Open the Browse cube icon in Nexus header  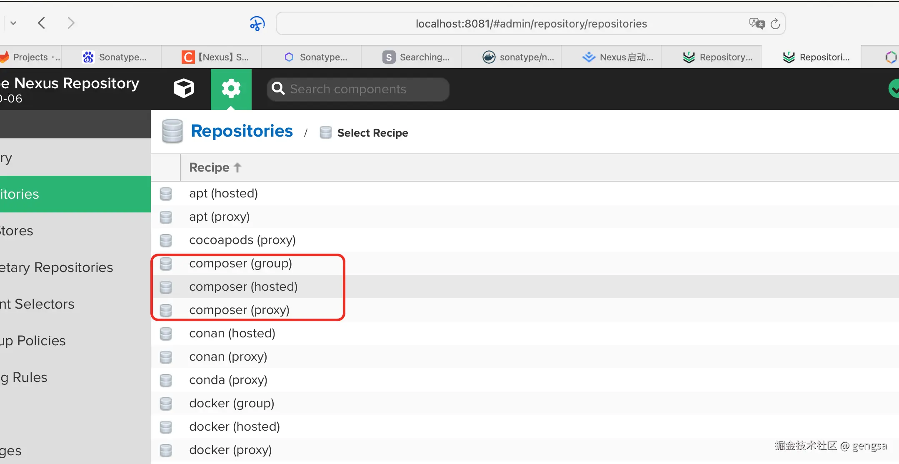183,88
